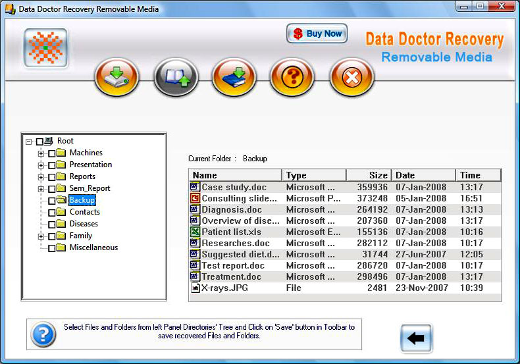Sort by the Date column header
The width and height of the screenshot is (520, 364).
(423, 175)
